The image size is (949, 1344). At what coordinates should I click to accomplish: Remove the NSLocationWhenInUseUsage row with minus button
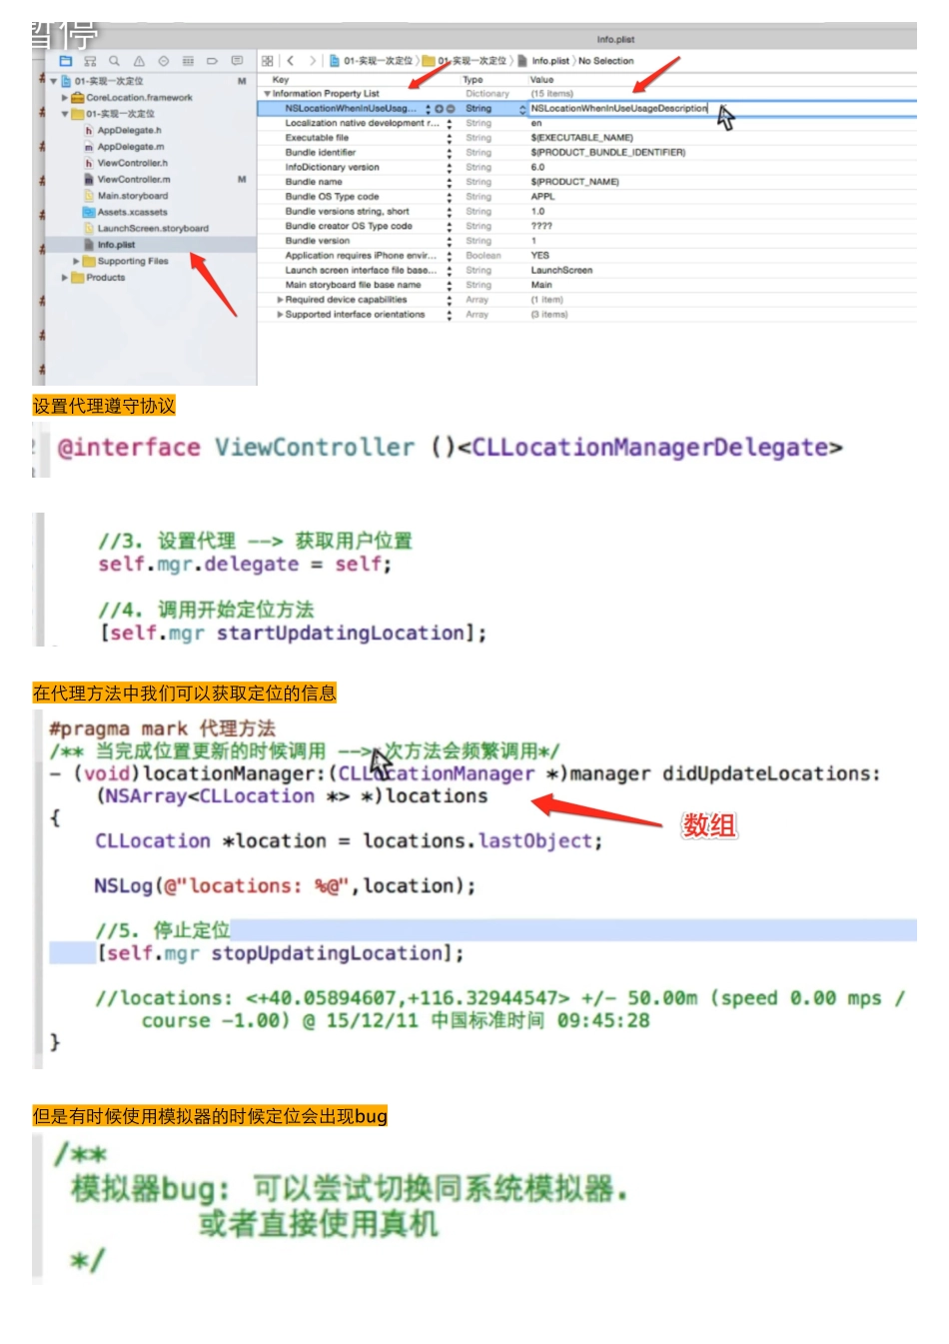coord(451,109)
